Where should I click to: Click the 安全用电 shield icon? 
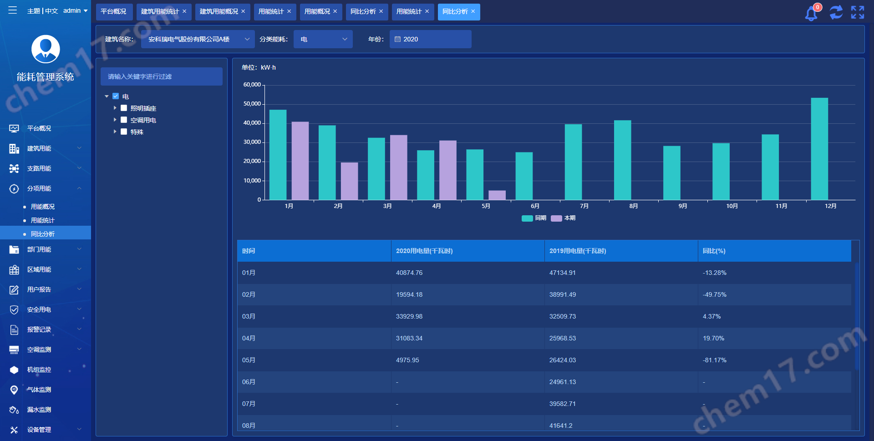point(14,309)
